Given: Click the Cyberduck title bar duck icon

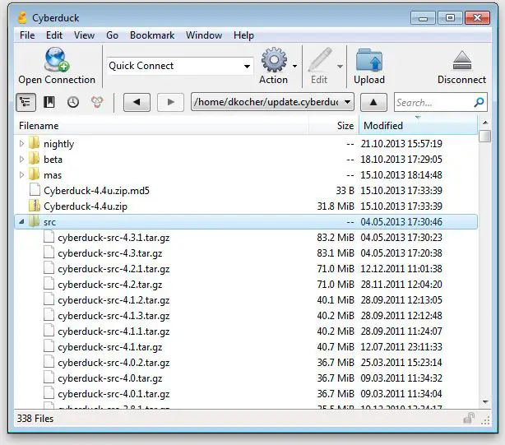Looking at the screenshot, I should [22, 18].
